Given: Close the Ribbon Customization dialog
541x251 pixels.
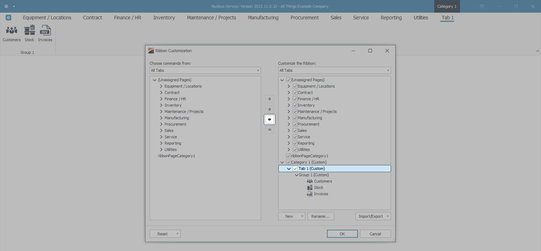Looking at the screenshot, I should tap(387, 51).
